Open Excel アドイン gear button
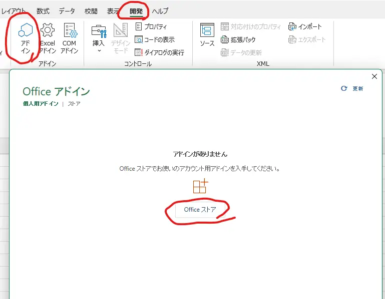Screen dimensions: 385x299 [48, 38]
